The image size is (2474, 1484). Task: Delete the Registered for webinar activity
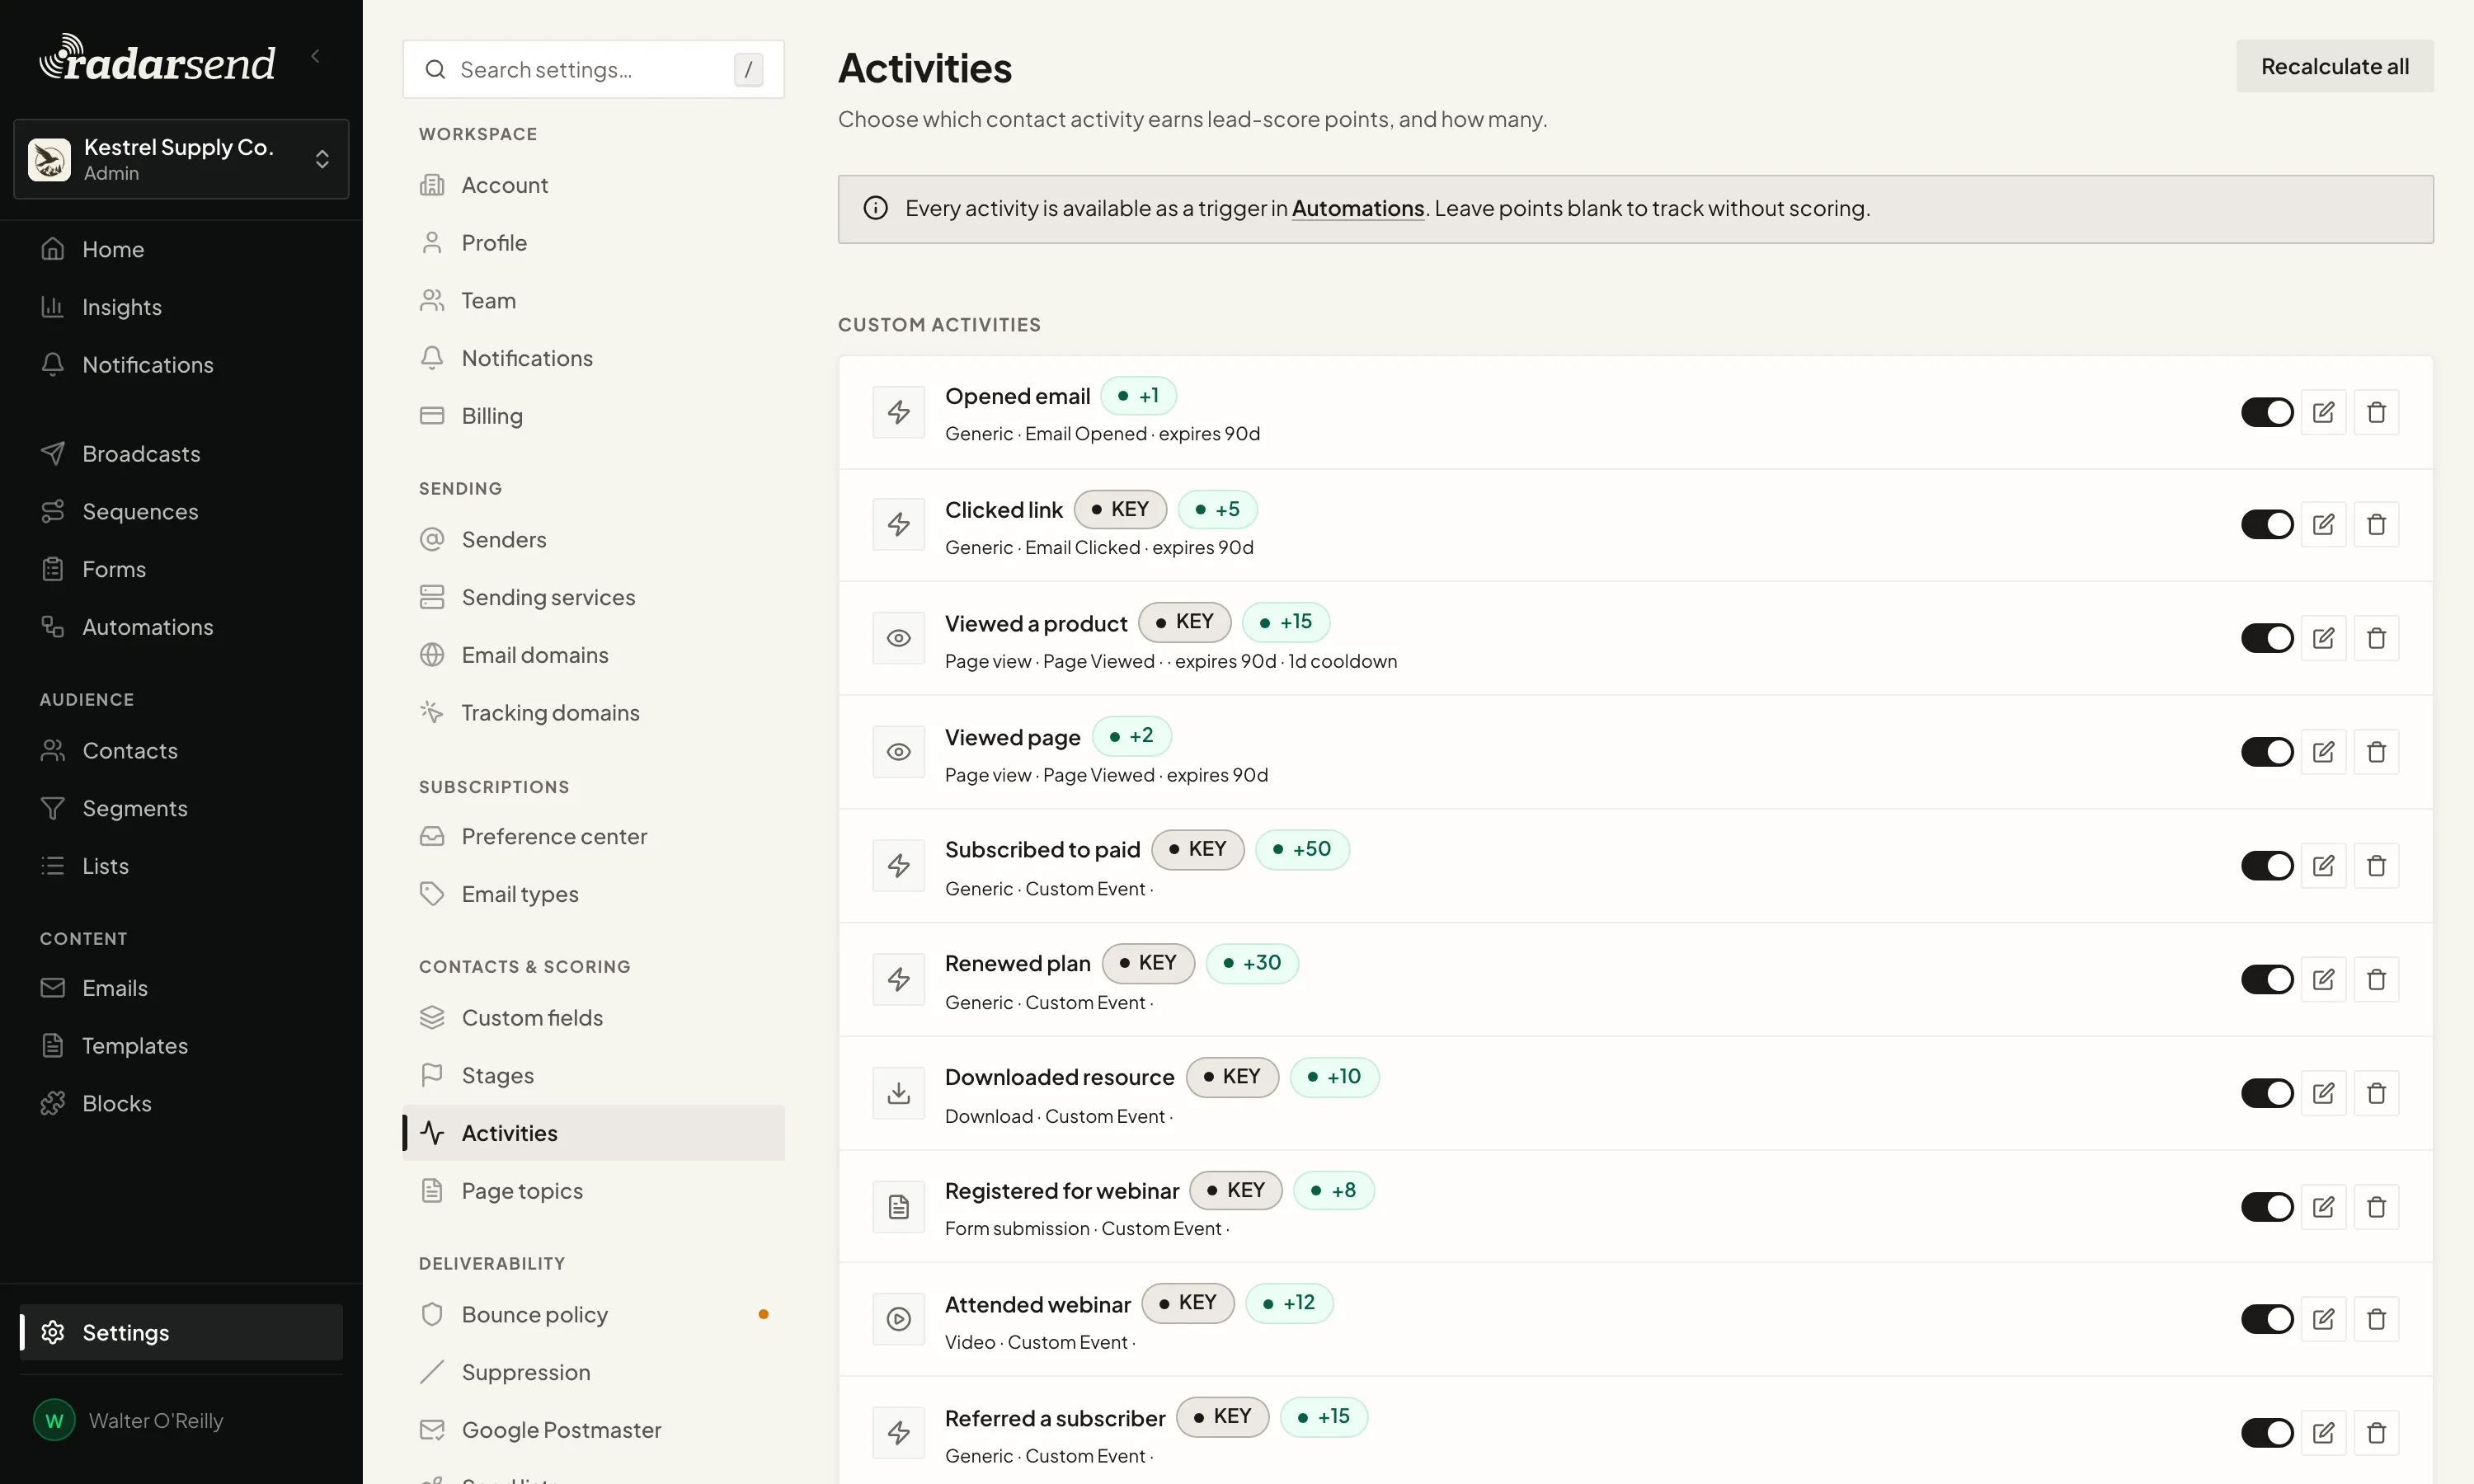coord(2376,1207)
